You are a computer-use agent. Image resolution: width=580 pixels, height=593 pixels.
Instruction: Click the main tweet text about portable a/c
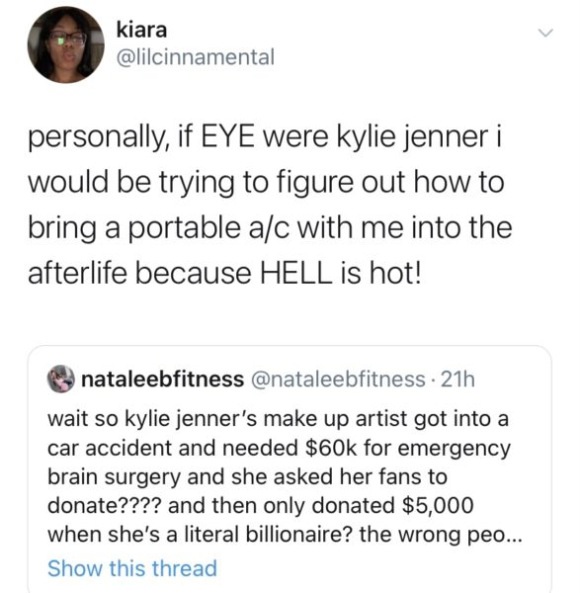pos(270,205)
